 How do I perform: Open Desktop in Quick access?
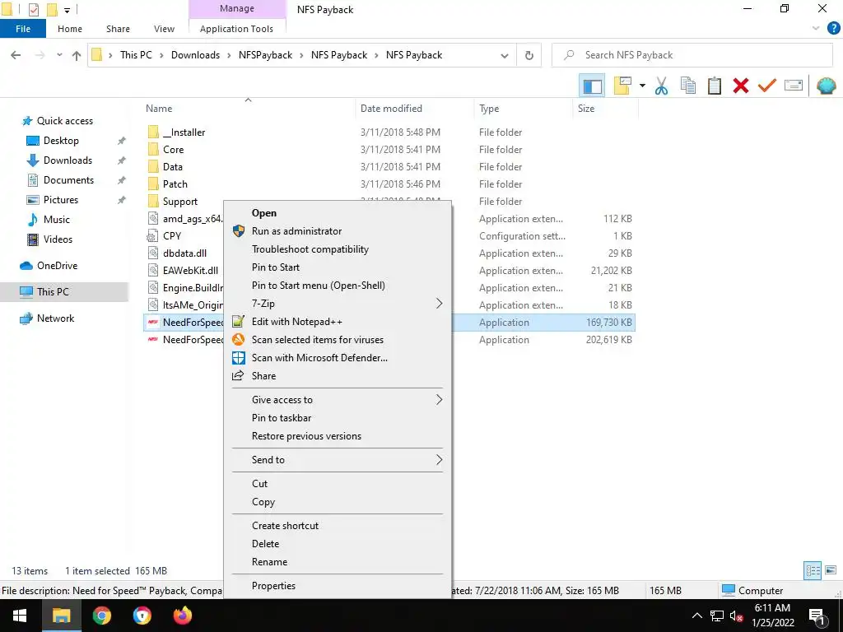[x=61, y=141]
